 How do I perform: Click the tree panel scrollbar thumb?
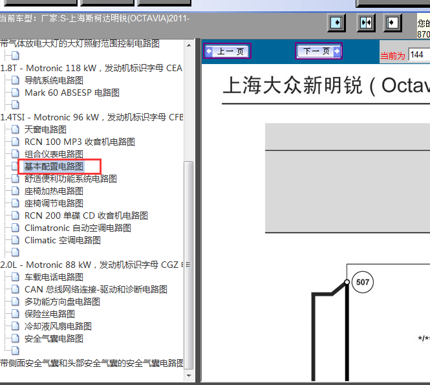pos(189,265)
